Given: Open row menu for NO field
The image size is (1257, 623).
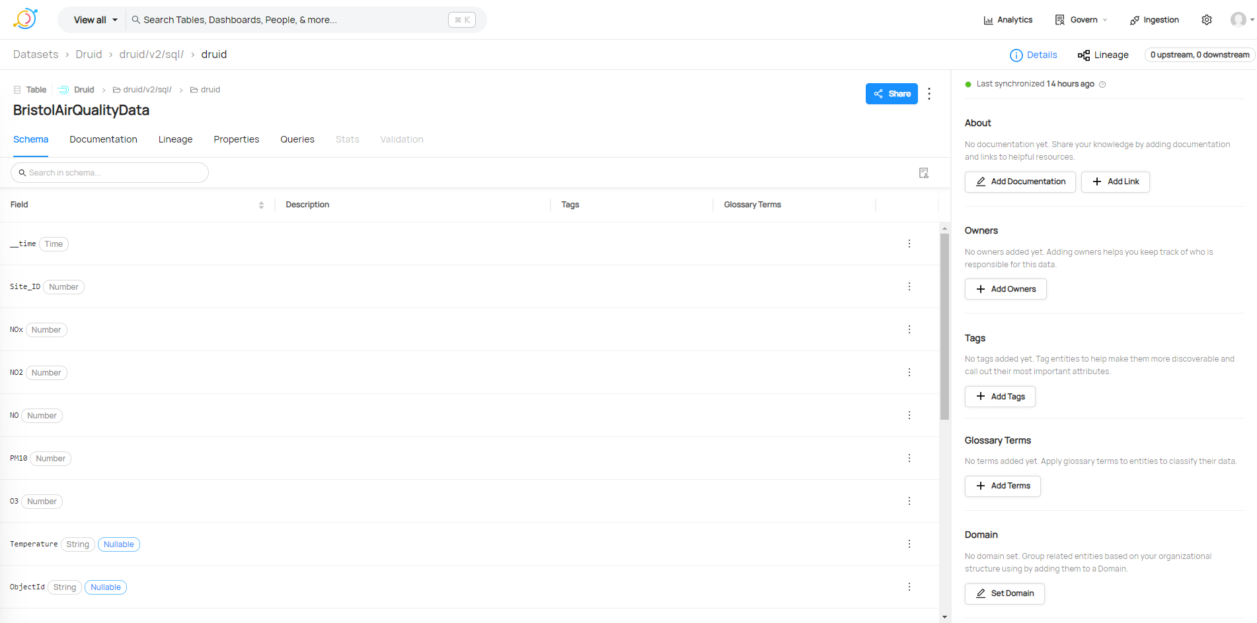Looking at the screenshot, I should pos(909,415).
